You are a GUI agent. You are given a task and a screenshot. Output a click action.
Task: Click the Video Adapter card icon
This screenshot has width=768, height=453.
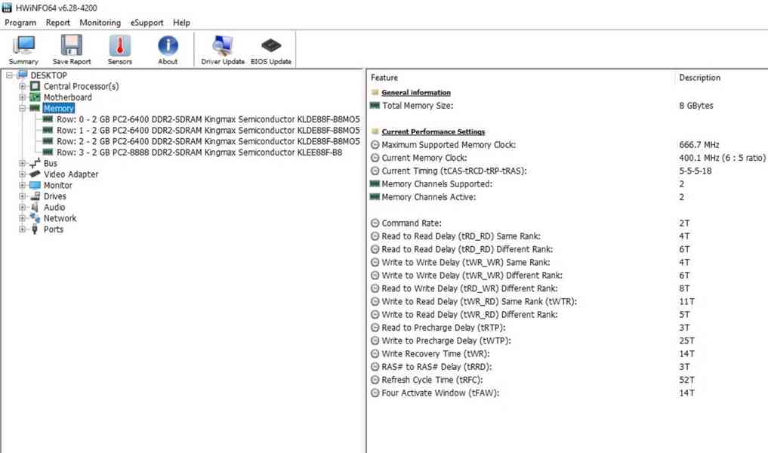35,174
